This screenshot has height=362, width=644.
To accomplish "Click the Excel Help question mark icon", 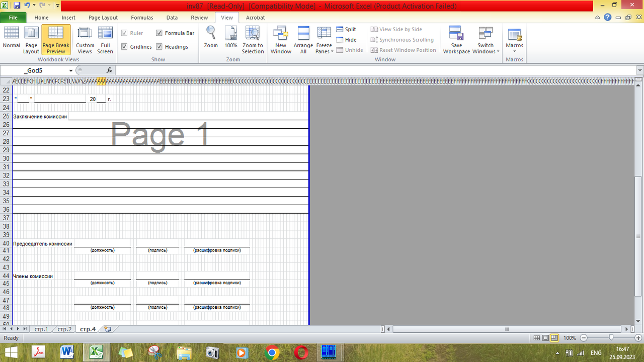I will pyautogui.click(x=608, y=17).
